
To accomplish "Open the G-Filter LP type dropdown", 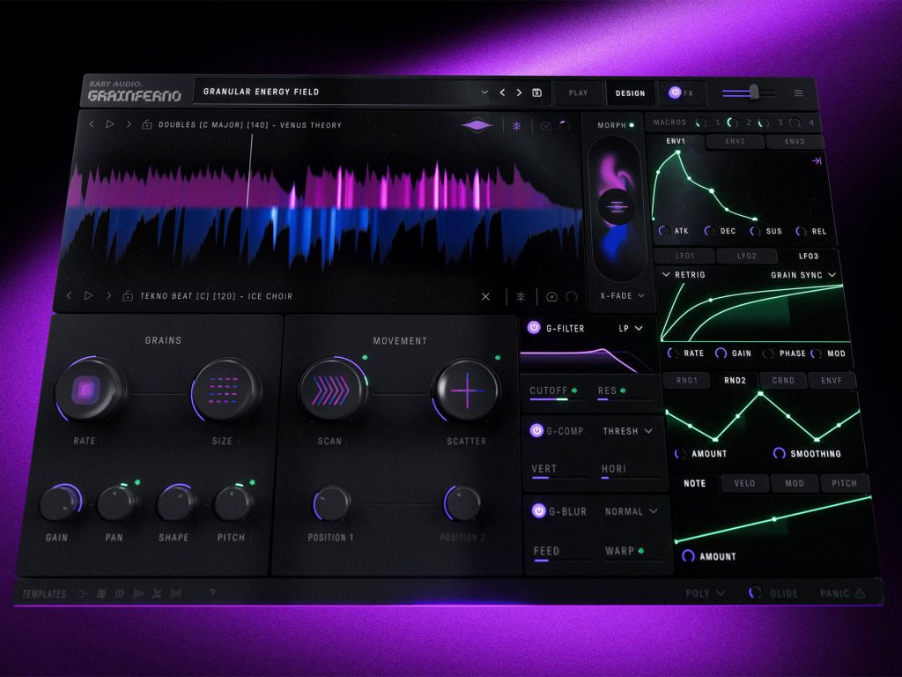I will point(631,328).
